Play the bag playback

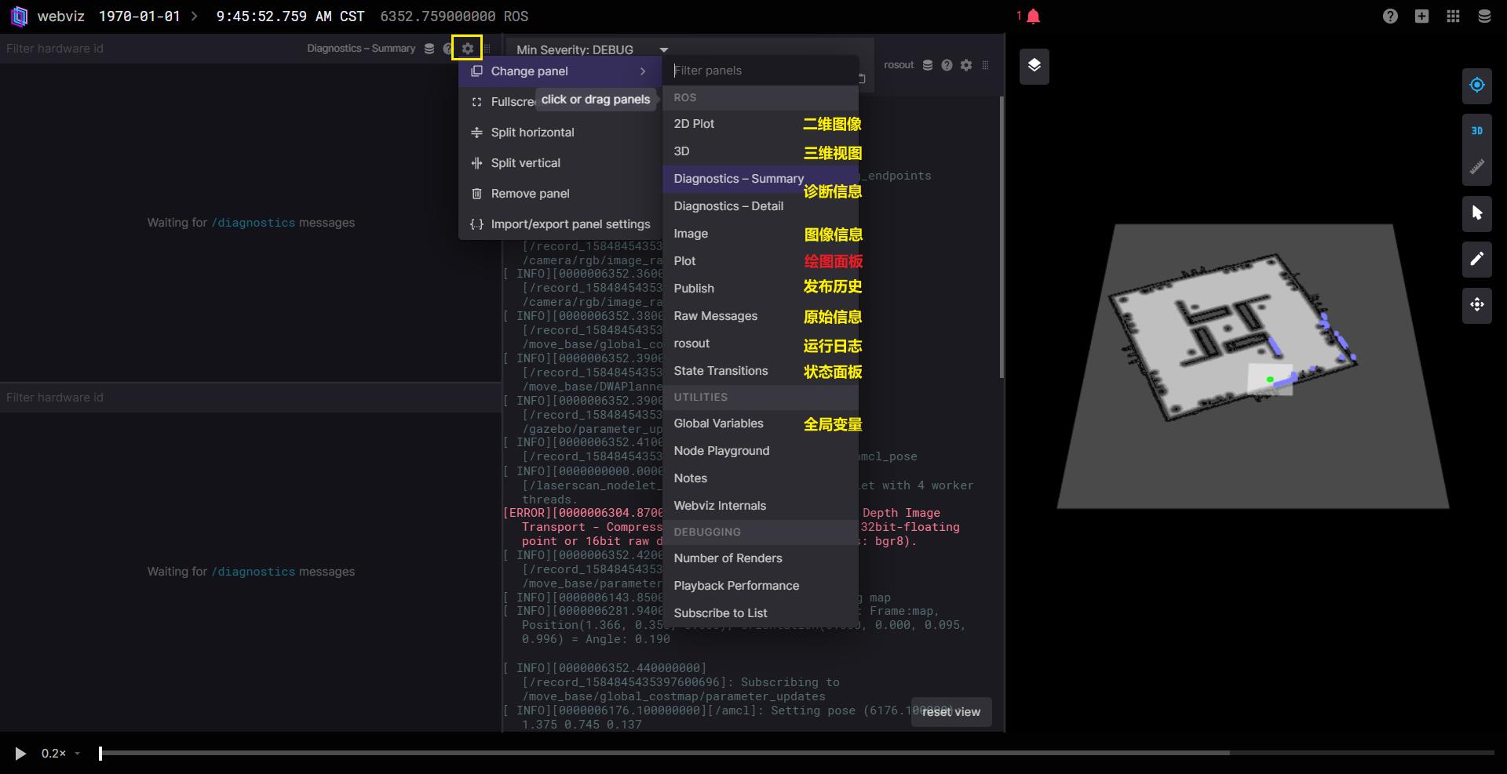click(x=20, y=754)
